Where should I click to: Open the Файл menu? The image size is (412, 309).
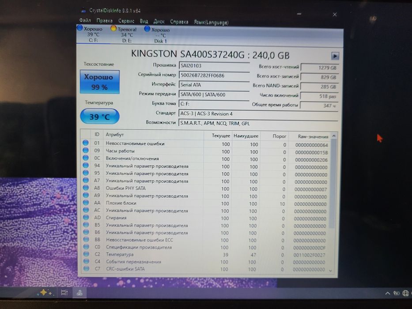[85, 20]
